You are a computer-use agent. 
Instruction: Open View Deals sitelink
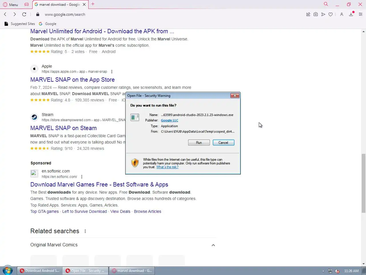click(x=120, y=211)
